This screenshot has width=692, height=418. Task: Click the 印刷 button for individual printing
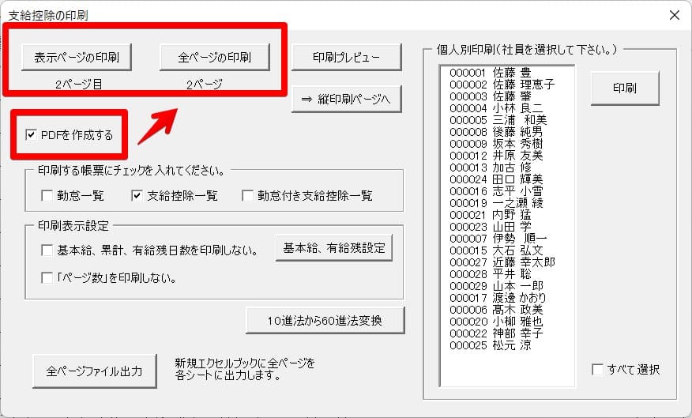pos(624,88)
